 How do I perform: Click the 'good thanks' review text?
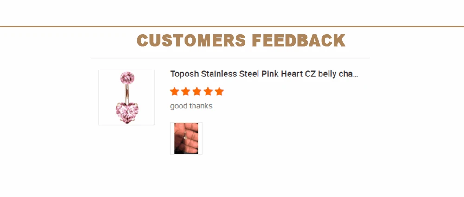pos(191,106)
